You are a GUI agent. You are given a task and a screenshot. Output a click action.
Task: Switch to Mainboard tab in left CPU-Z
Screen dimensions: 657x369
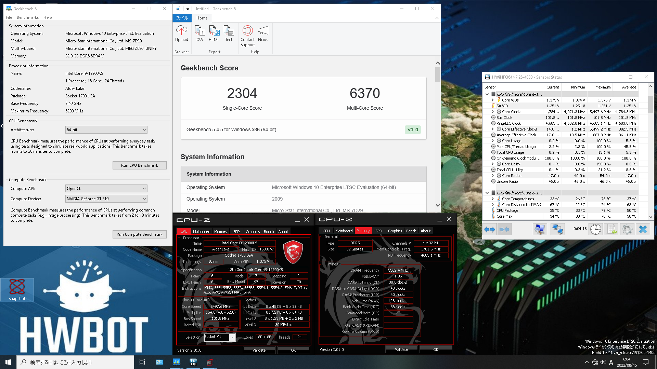202,232
